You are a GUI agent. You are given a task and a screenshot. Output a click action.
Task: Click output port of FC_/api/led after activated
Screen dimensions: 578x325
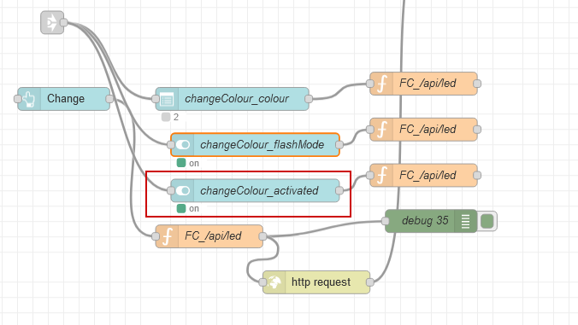tap(477, 176)
